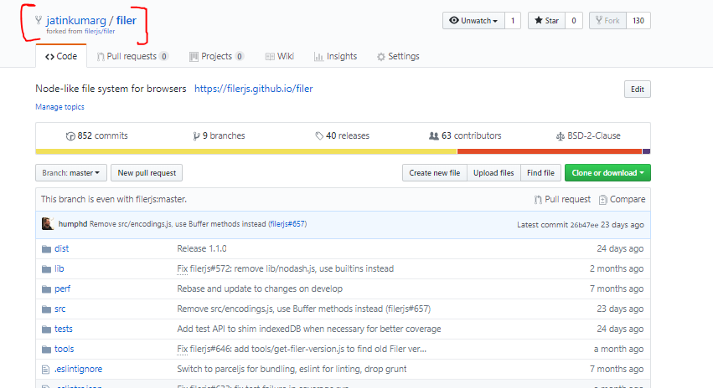The width and height of the screenshot is (713, 388).
Task: Click the humphd avatar thumbnail
Action: [x=47, y=224]
